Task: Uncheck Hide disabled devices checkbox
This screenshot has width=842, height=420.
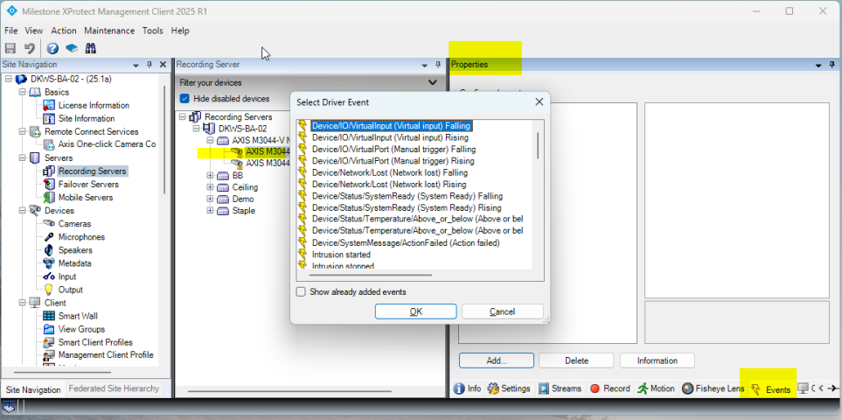Action: (184, 99)
